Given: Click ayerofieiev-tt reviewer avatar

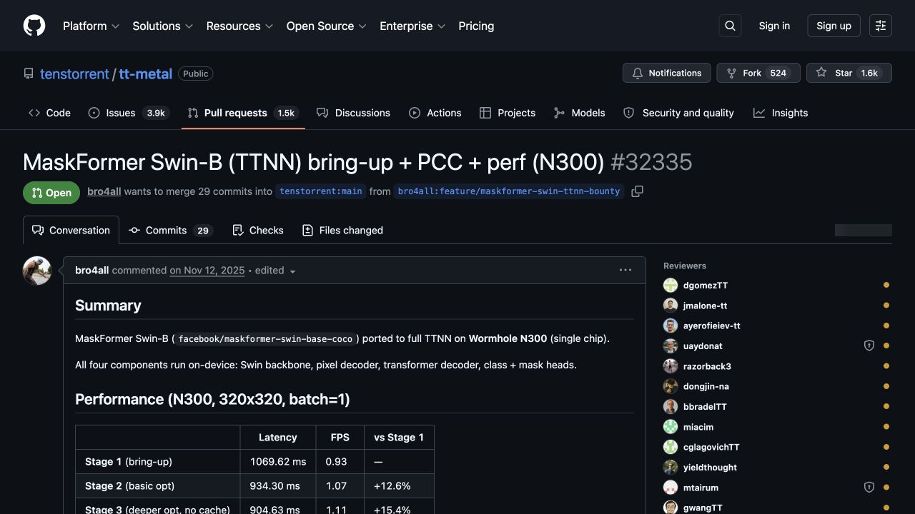Looking at the screenshot, I should pos(671,326).
